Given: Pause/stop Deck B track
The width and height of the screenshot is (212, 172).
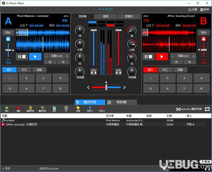Looking at the screenshot, I should 148,56.
